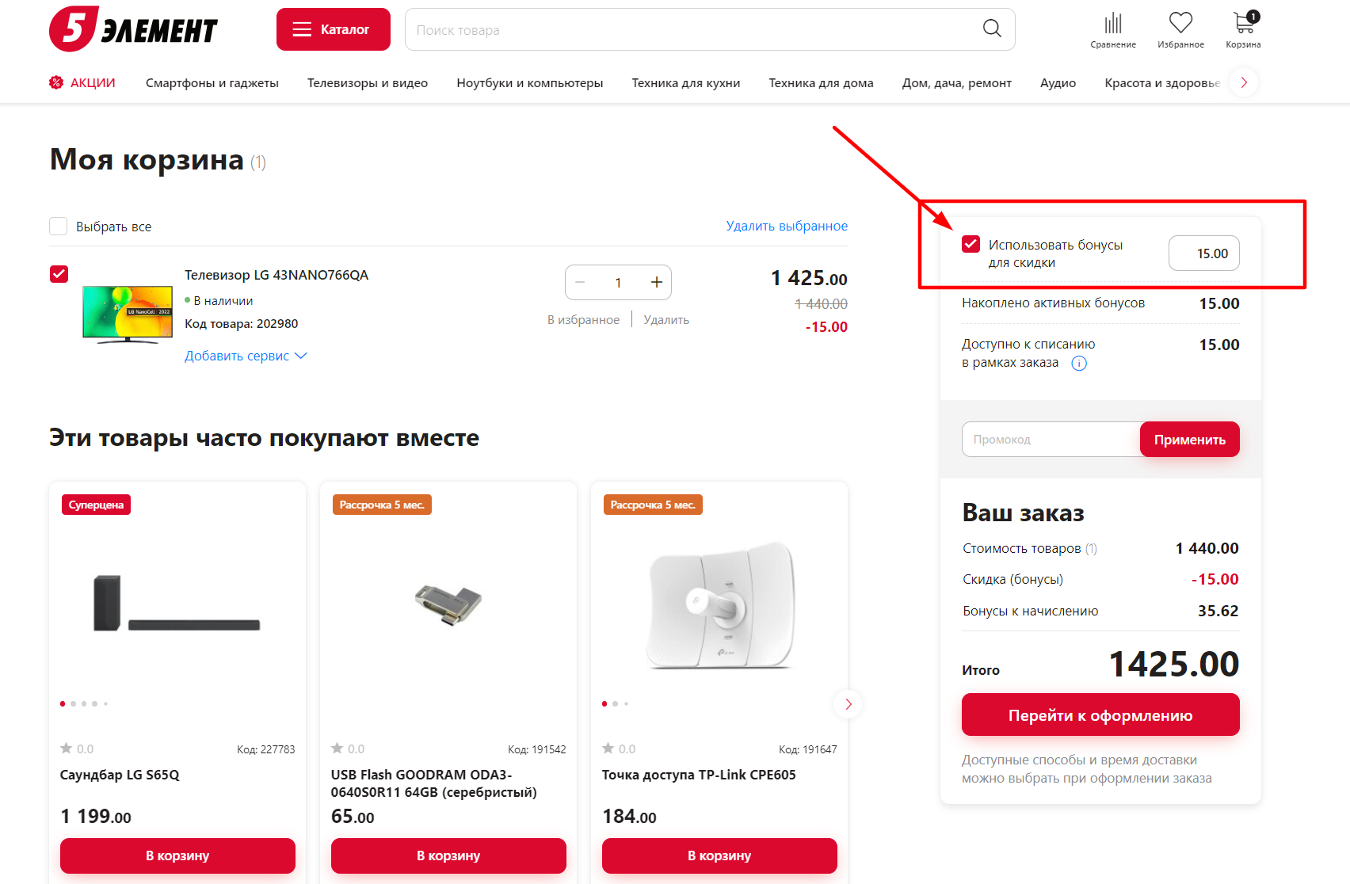The image size is (1350, 884).
Task: Click the Удалить выбранное link
Action: coord(787,227)
